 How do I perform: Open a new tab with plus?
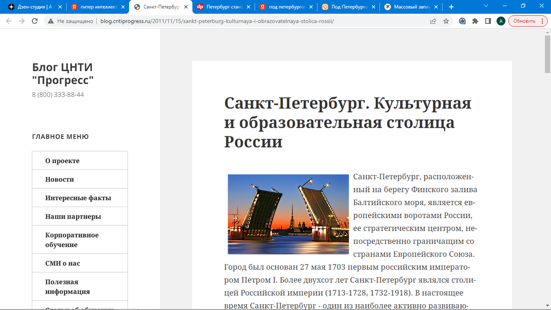tap(451, 7)
